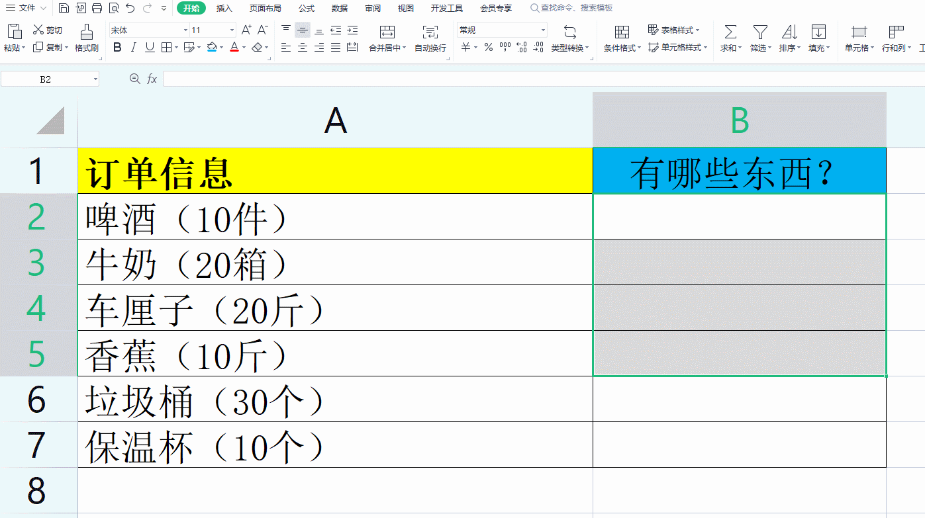
Task: Click the increase decimal places icon
Action: pyautogui.click(x=522, y=47)
